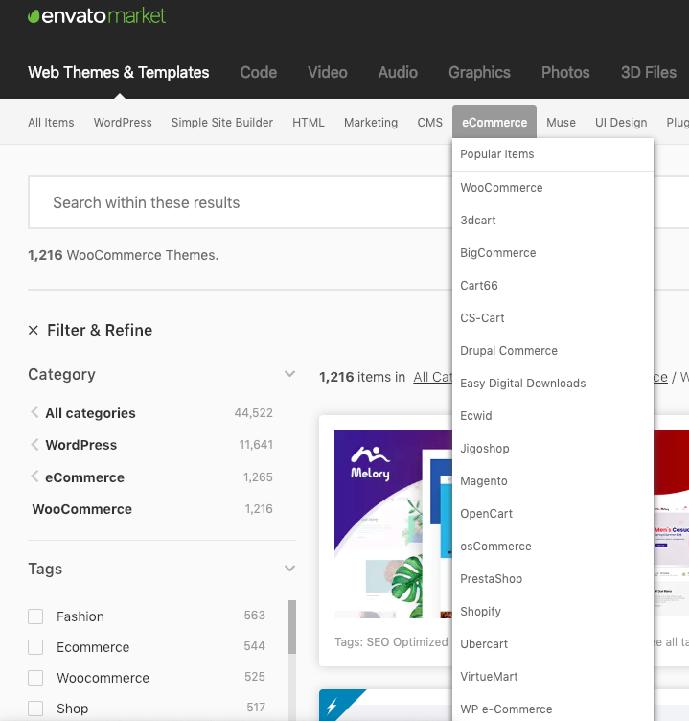This screenshot has width=689, height=721.
Task: Select the All Items tab
Action: 51,123
